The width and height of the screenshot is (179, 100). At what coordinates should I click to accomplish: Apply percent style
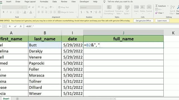87,12
